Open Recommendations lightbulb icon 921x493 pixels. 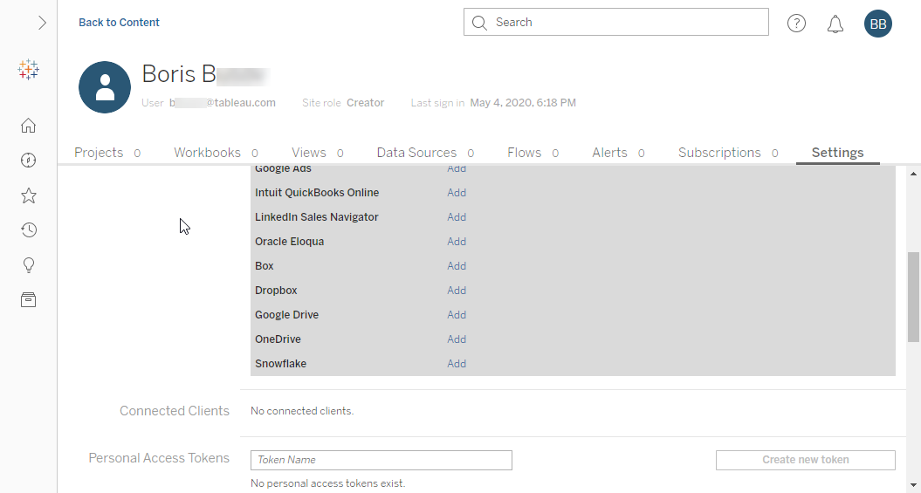[28, 265]
